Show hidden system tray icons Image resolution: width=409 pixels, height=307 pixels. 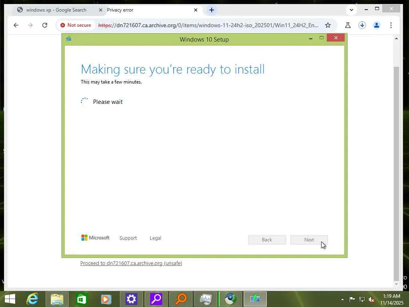342,299
